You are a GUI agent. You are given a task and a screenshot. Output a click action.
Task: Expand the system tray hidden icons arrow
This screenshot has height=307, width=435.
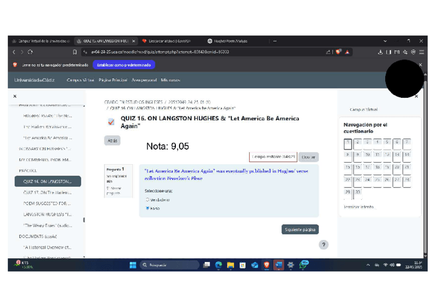point(368,265)
